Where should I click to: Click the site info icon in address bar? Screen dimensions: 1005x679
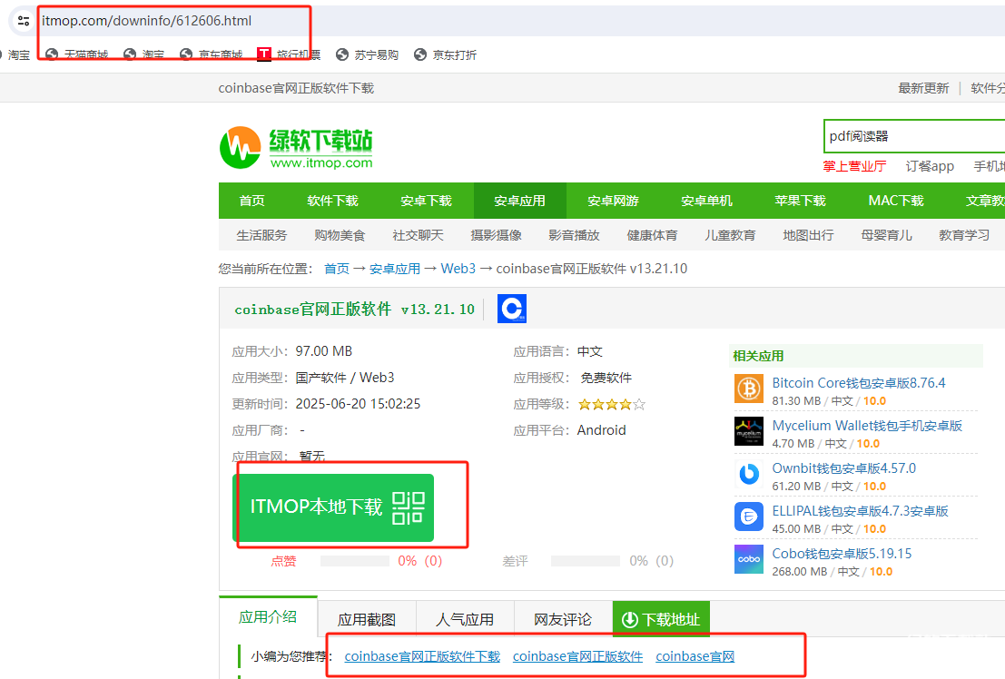pos(24,21)
